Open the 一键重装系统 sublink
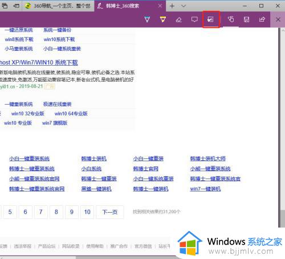Image resolution: width=285 pixels, height=259 pixels. coord(19,104)
